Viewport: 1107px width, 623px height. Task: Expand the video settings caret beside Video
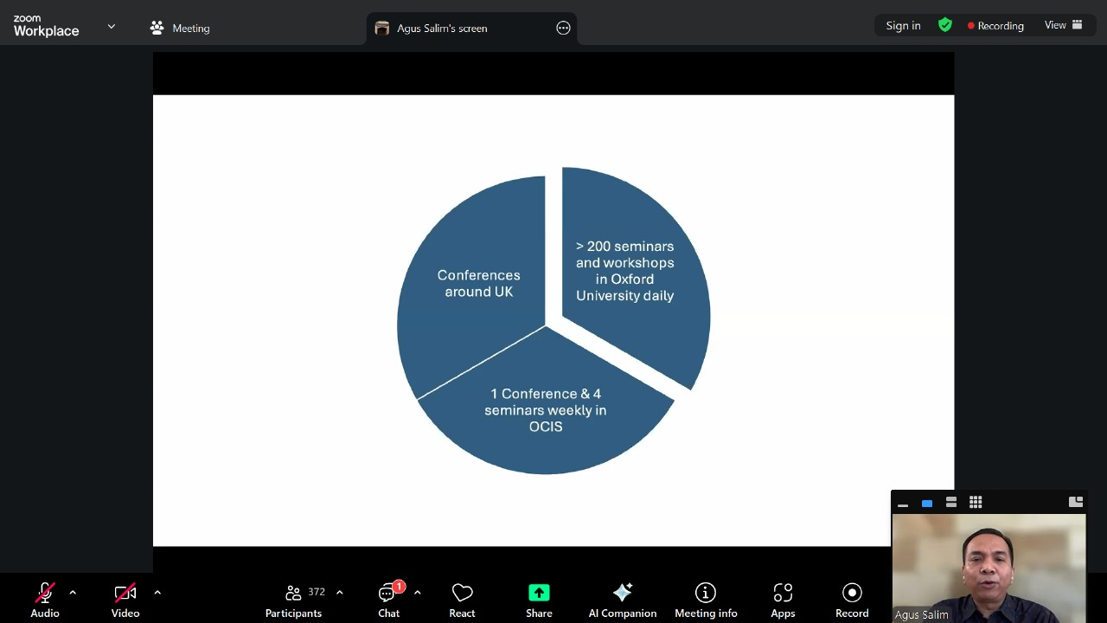pyautogui.click(x=157, y=593)
